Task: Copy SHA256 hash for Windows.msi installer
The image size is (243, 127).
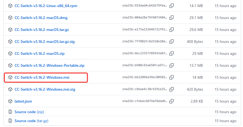Action: (172, 77)
